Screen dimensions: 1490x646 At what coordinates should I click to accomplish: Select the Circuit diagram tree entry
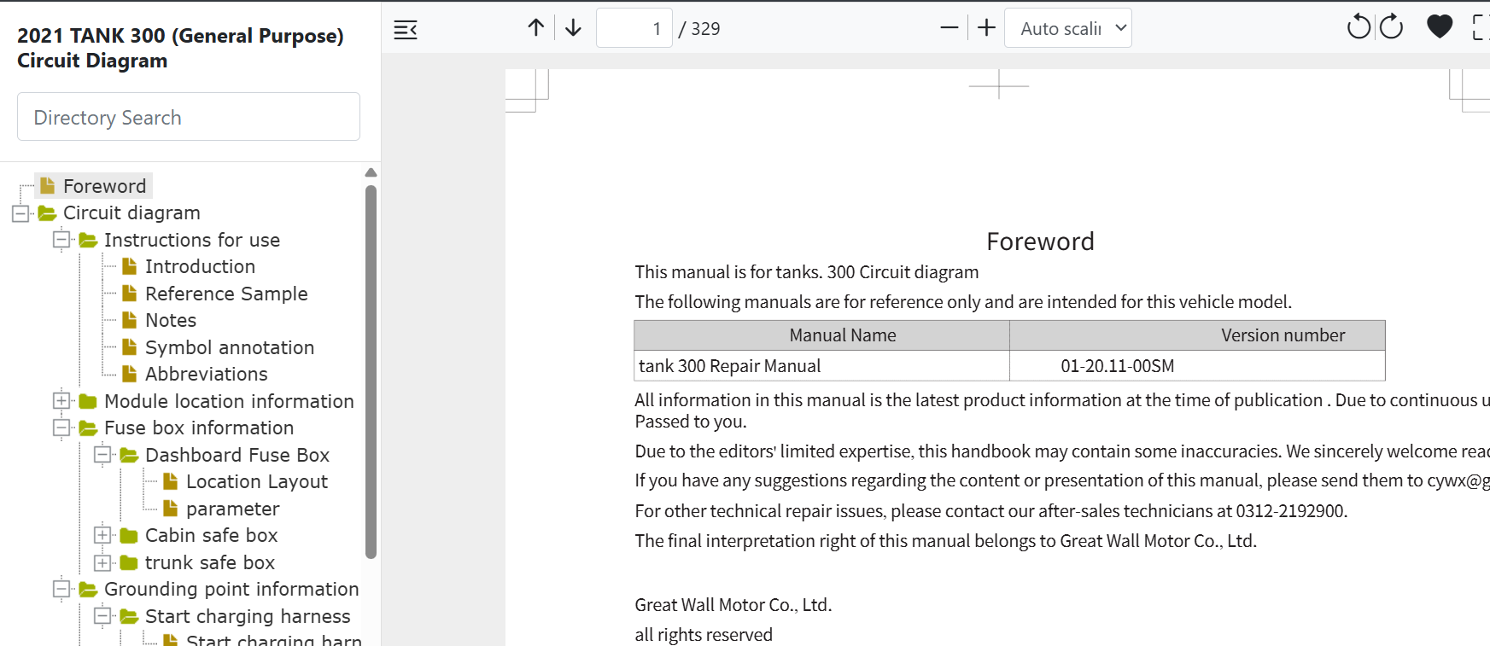tap(131, 212)
